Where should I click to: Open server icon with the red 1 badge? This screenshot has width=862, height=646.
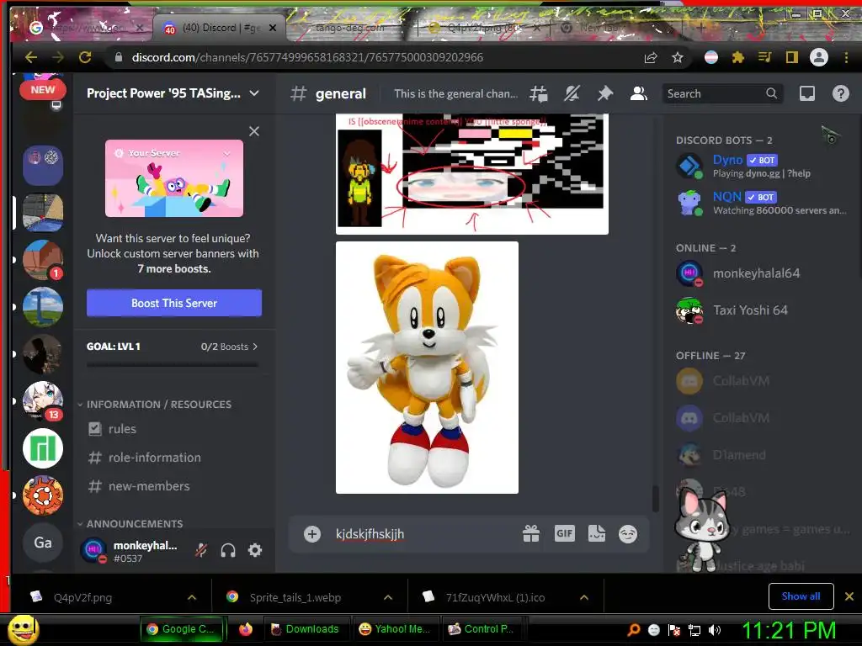43,260
